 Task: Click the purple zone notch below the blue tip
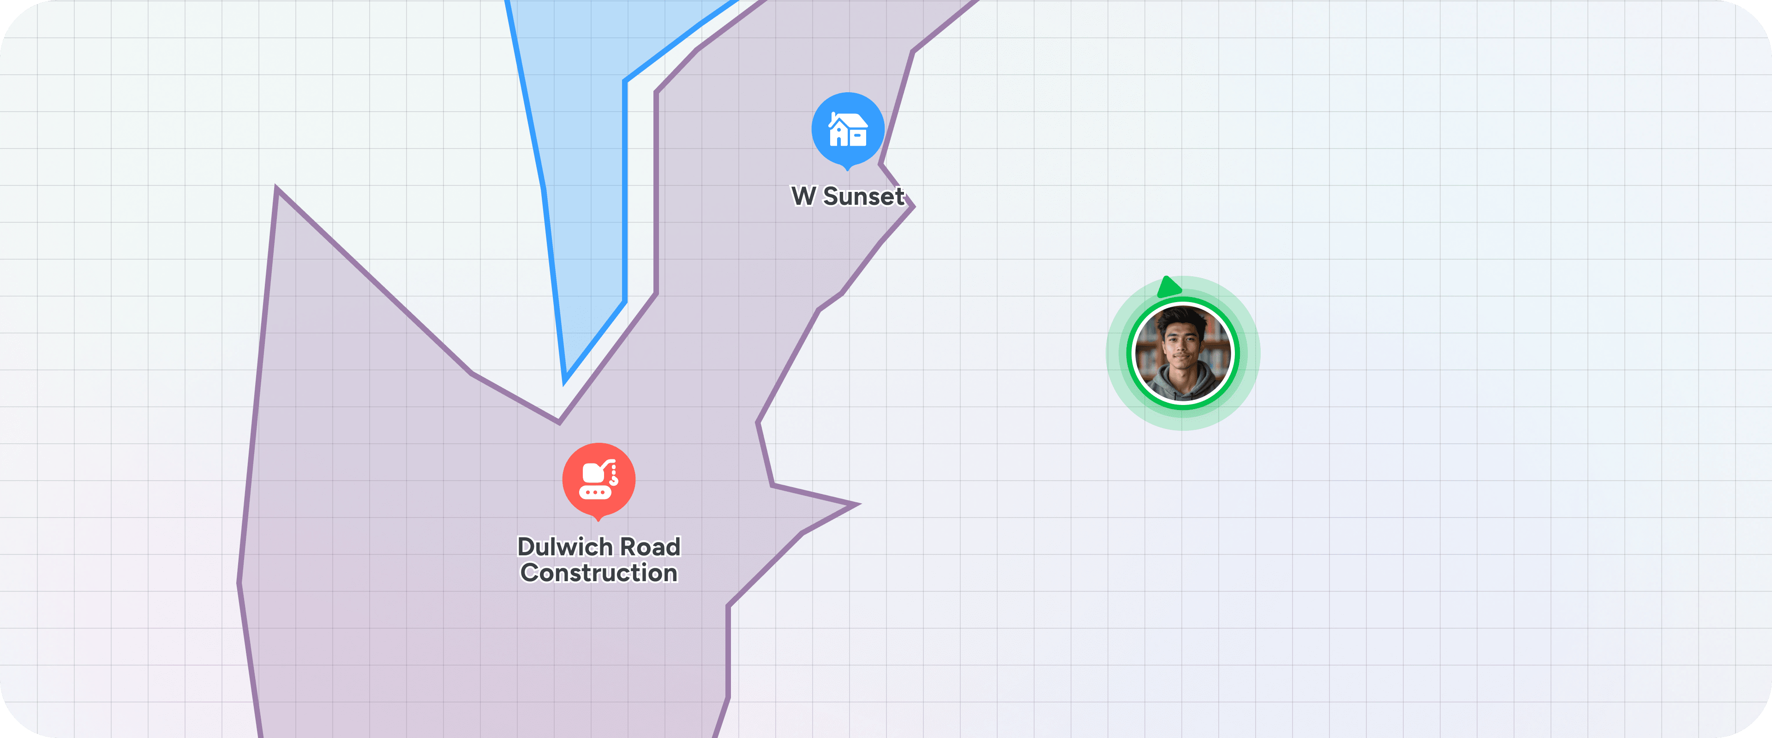point(559,420)
